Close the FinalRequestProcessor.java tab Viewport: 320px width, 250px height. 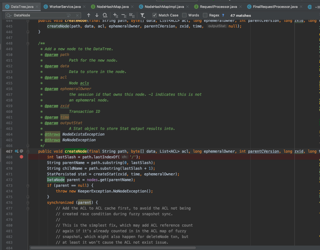point(301,7)
